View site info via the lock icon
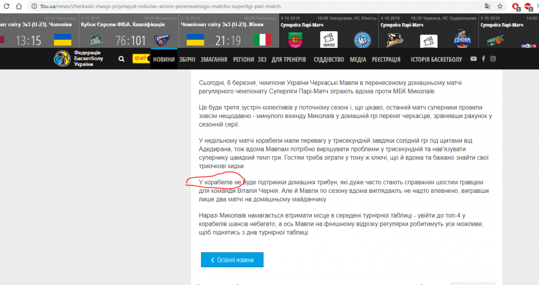539x285 pixels. point(34,6)
